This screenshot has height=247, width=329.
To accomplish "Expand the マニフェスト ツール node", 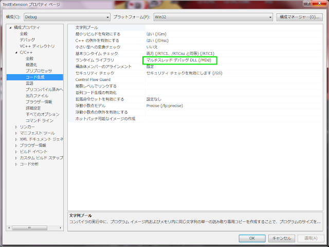I will (x=16, y=133).
